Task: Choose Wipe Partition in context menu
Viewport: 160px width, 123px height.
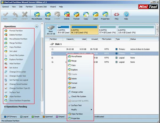Action: click(x=81, y=114)
